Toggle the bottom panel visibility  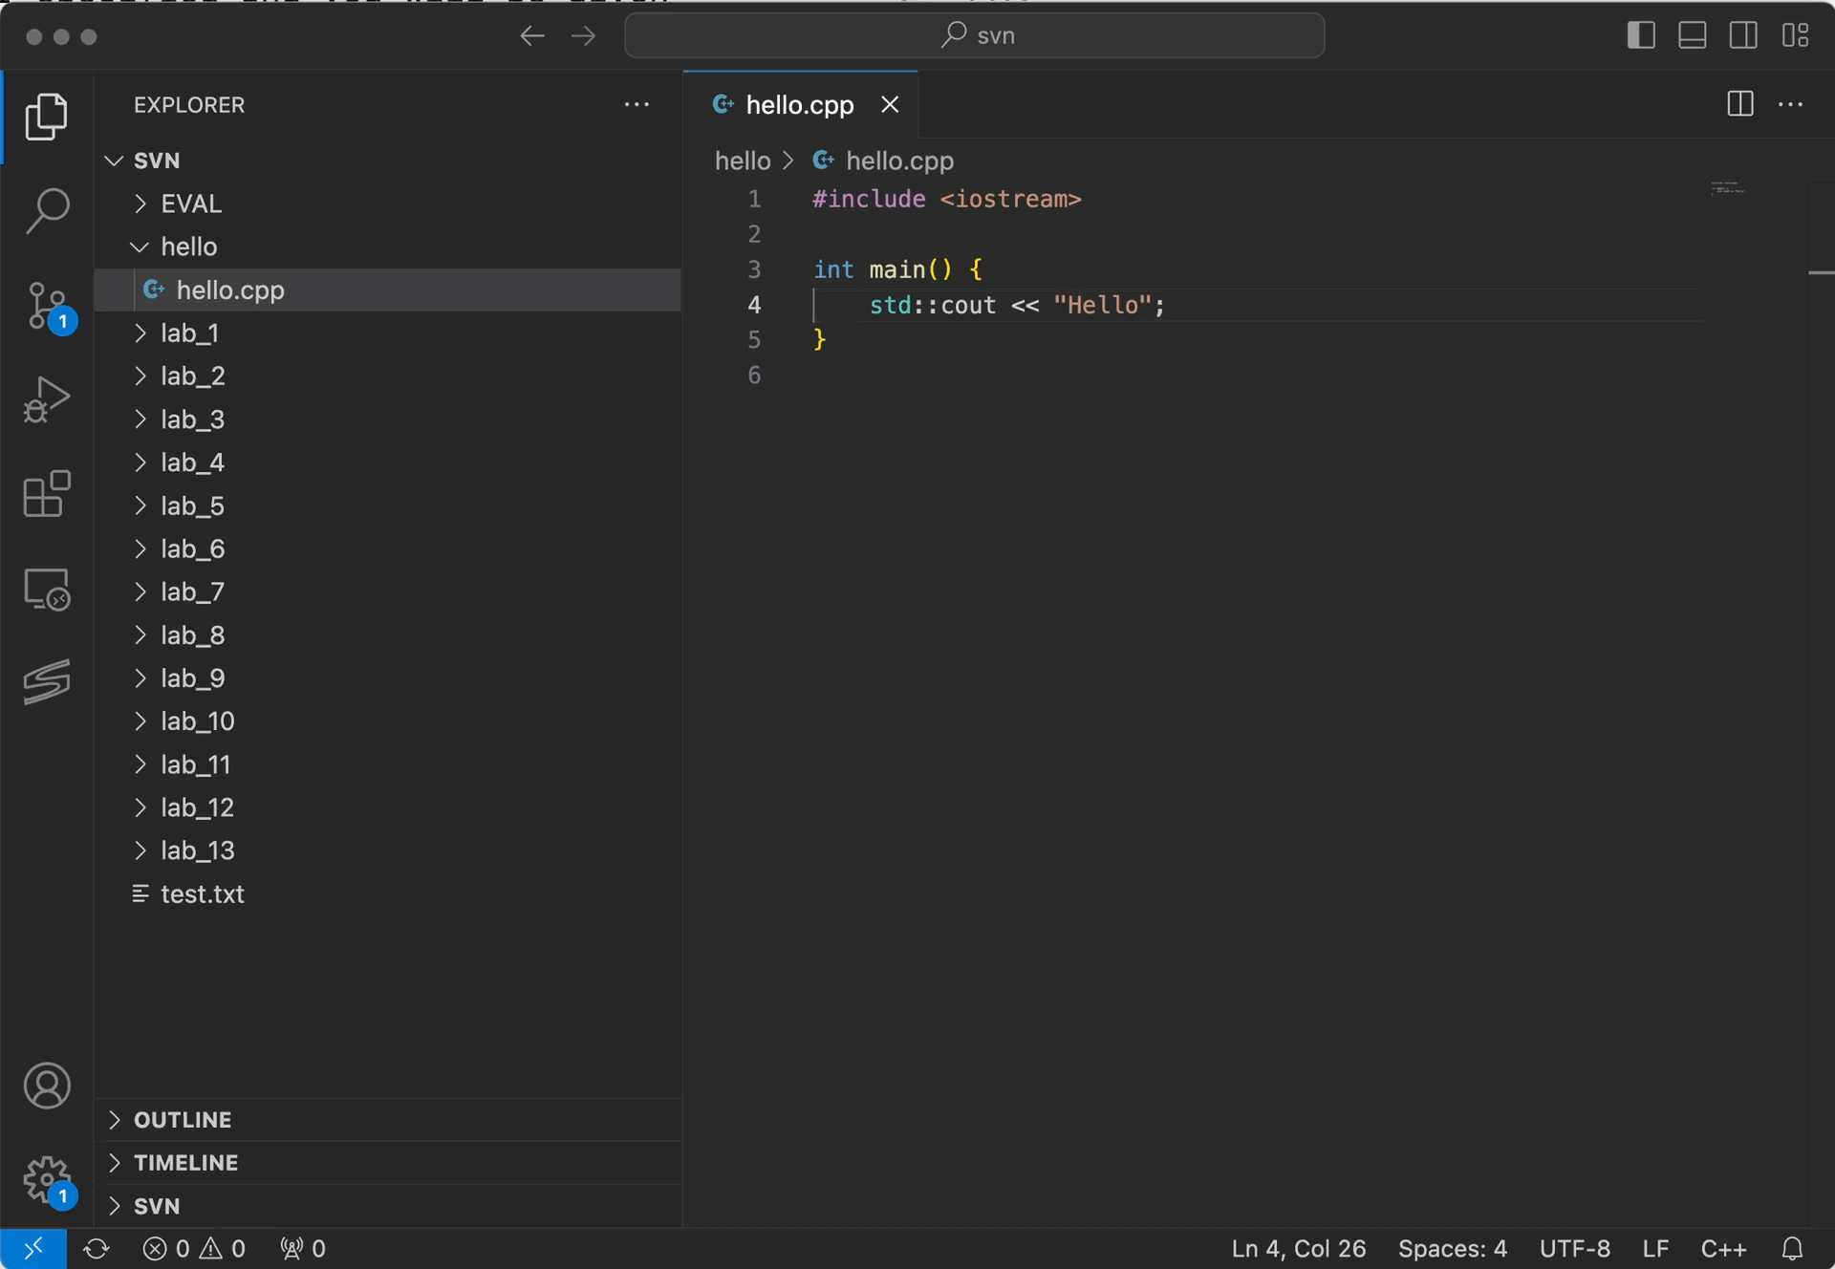pyautogui.click(x=1692, y=35)
